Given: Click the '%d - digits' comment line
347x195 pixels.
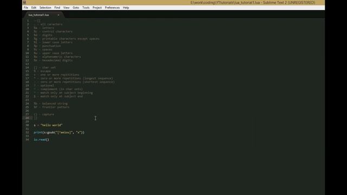Looking at the screenshot, I should coord(43,35).
